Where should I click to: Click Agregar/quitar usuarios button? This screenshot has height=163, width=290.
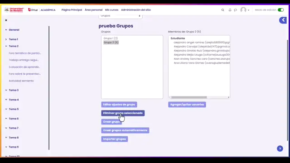[x=187, y=105]
